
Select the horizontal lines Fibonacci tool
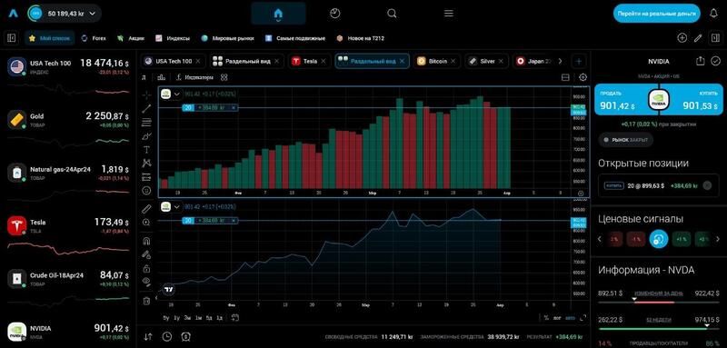pyautogui.click(x=146, y=123)
